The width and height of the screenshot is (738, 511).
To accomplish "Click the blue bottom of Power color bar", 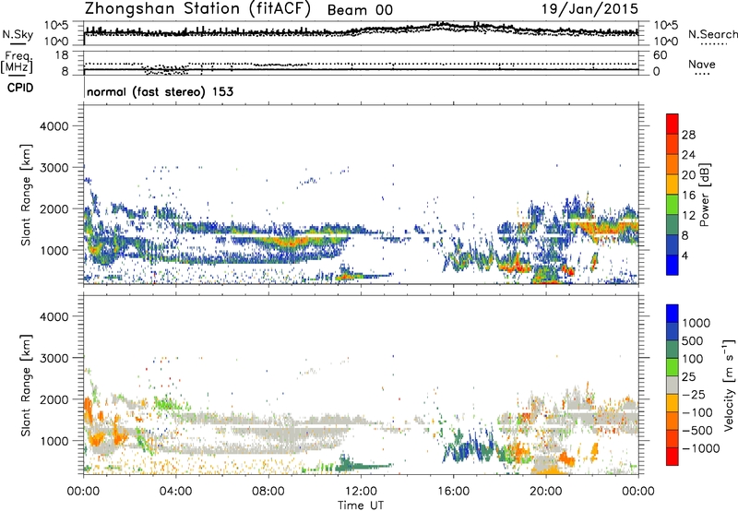I will coord(673,265).
